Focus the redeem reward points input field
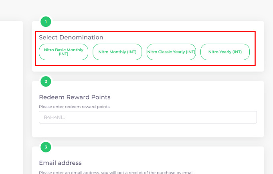 pos(148,117)
